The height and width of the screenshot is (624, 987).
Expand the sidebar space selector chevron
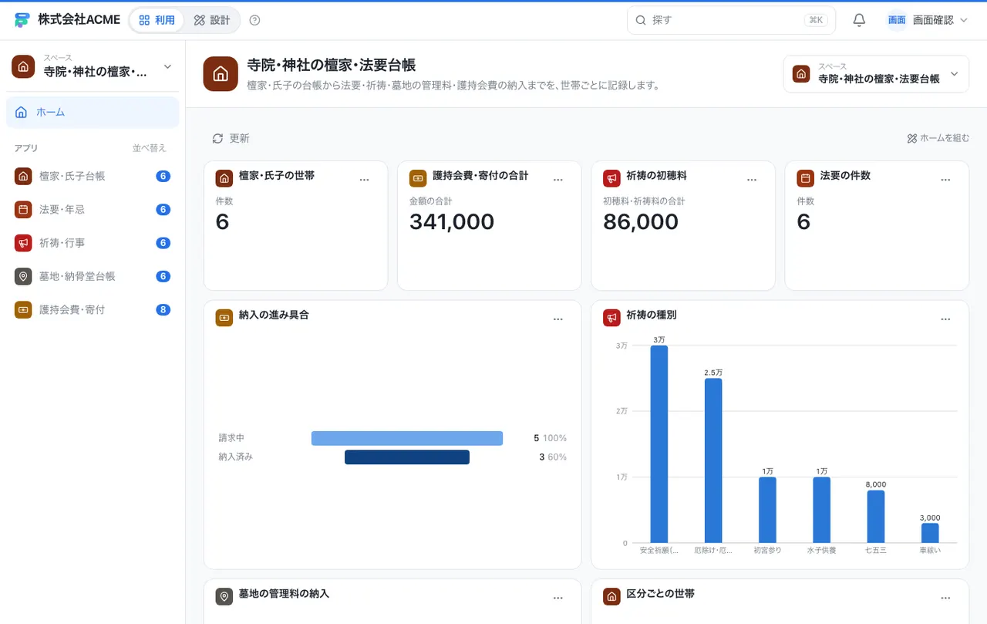click(168, 67)
